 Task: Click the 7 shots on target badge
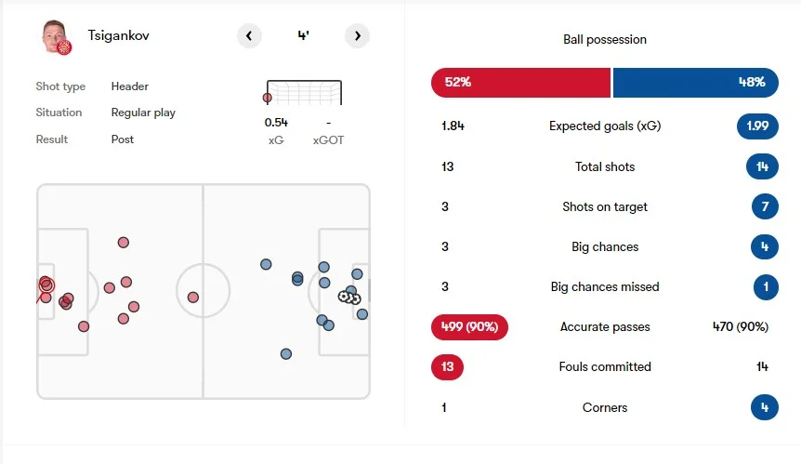[x=765, y=206]
